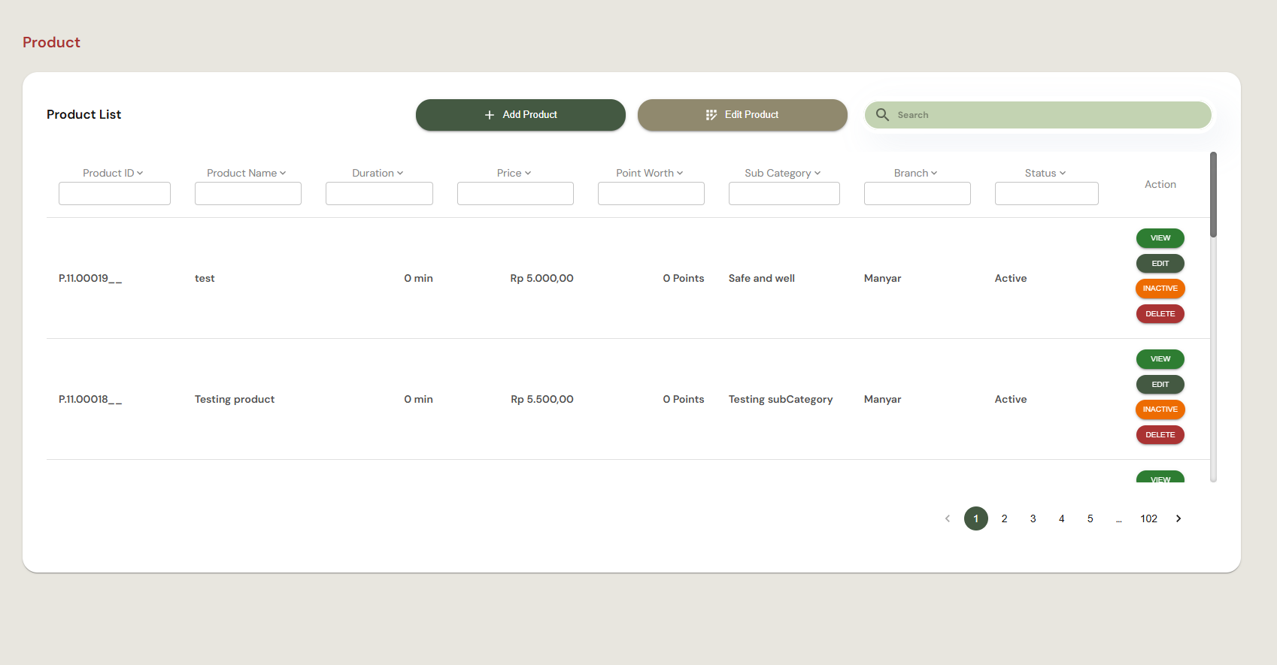Viewport: 1277px width, 665px height.
Task: Click the Testing subCategory cell
Action: pyautogui.click(x=781, y=399)
